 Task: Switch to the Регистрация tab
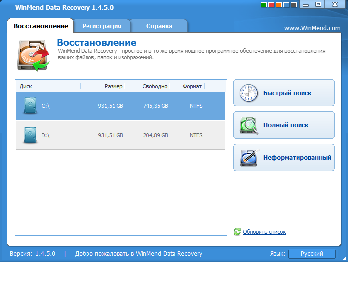[101, 26]
